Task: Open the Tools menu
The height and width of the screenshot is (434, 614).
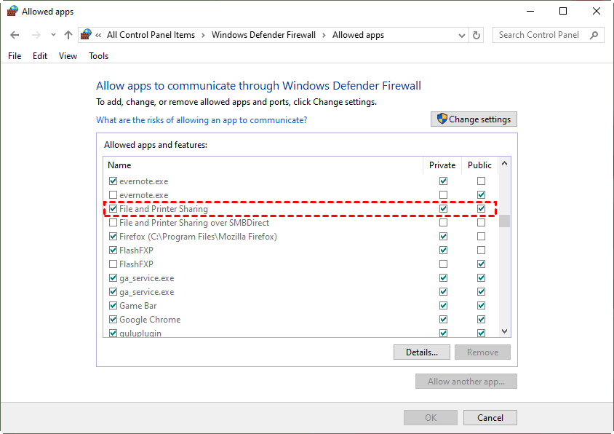Action: [98, 56]
